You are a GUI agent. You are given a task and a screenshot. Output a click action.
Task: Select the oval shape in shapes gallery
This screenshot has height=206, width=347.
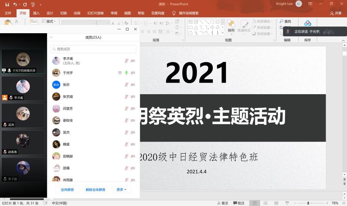click(218, 22)
